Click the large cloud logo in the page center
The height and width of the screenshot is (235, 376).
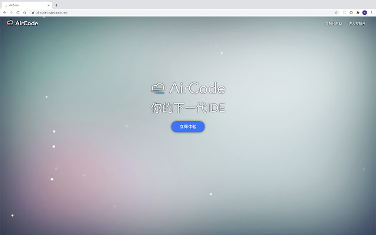click(158, 88)
